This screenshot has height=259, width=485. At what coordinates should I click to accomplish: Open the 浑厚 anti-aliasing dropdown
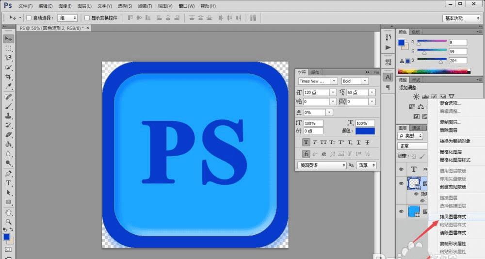[366, 165]
